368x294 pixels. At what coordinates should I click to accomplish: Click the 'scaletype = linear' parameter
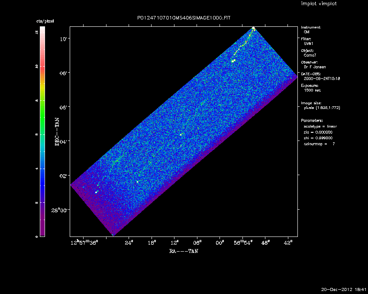click(x=320, y=126)
